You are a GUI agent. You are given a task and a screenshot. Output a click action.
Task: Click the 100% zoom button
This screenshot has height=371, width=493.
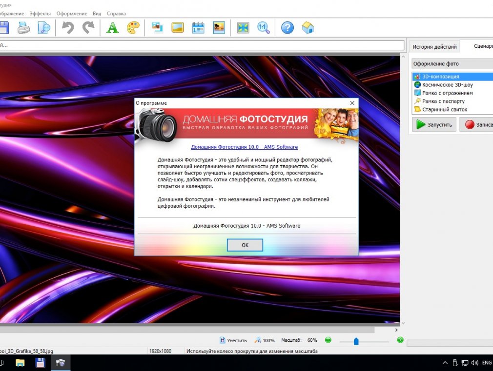point(265,340)
